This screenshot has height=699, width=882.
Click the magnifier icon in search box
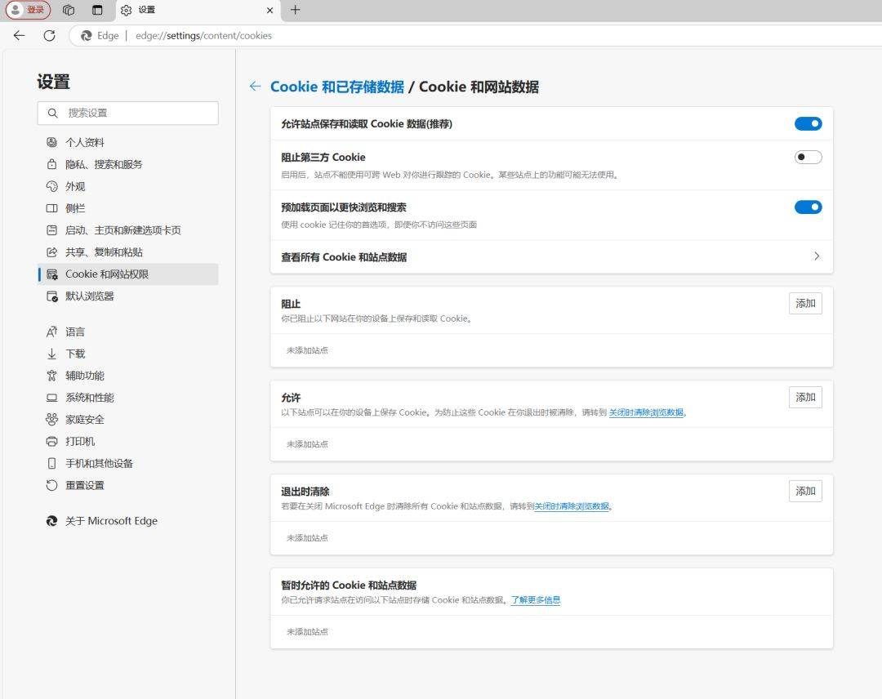pyautogui.click(x=52, y=113)
